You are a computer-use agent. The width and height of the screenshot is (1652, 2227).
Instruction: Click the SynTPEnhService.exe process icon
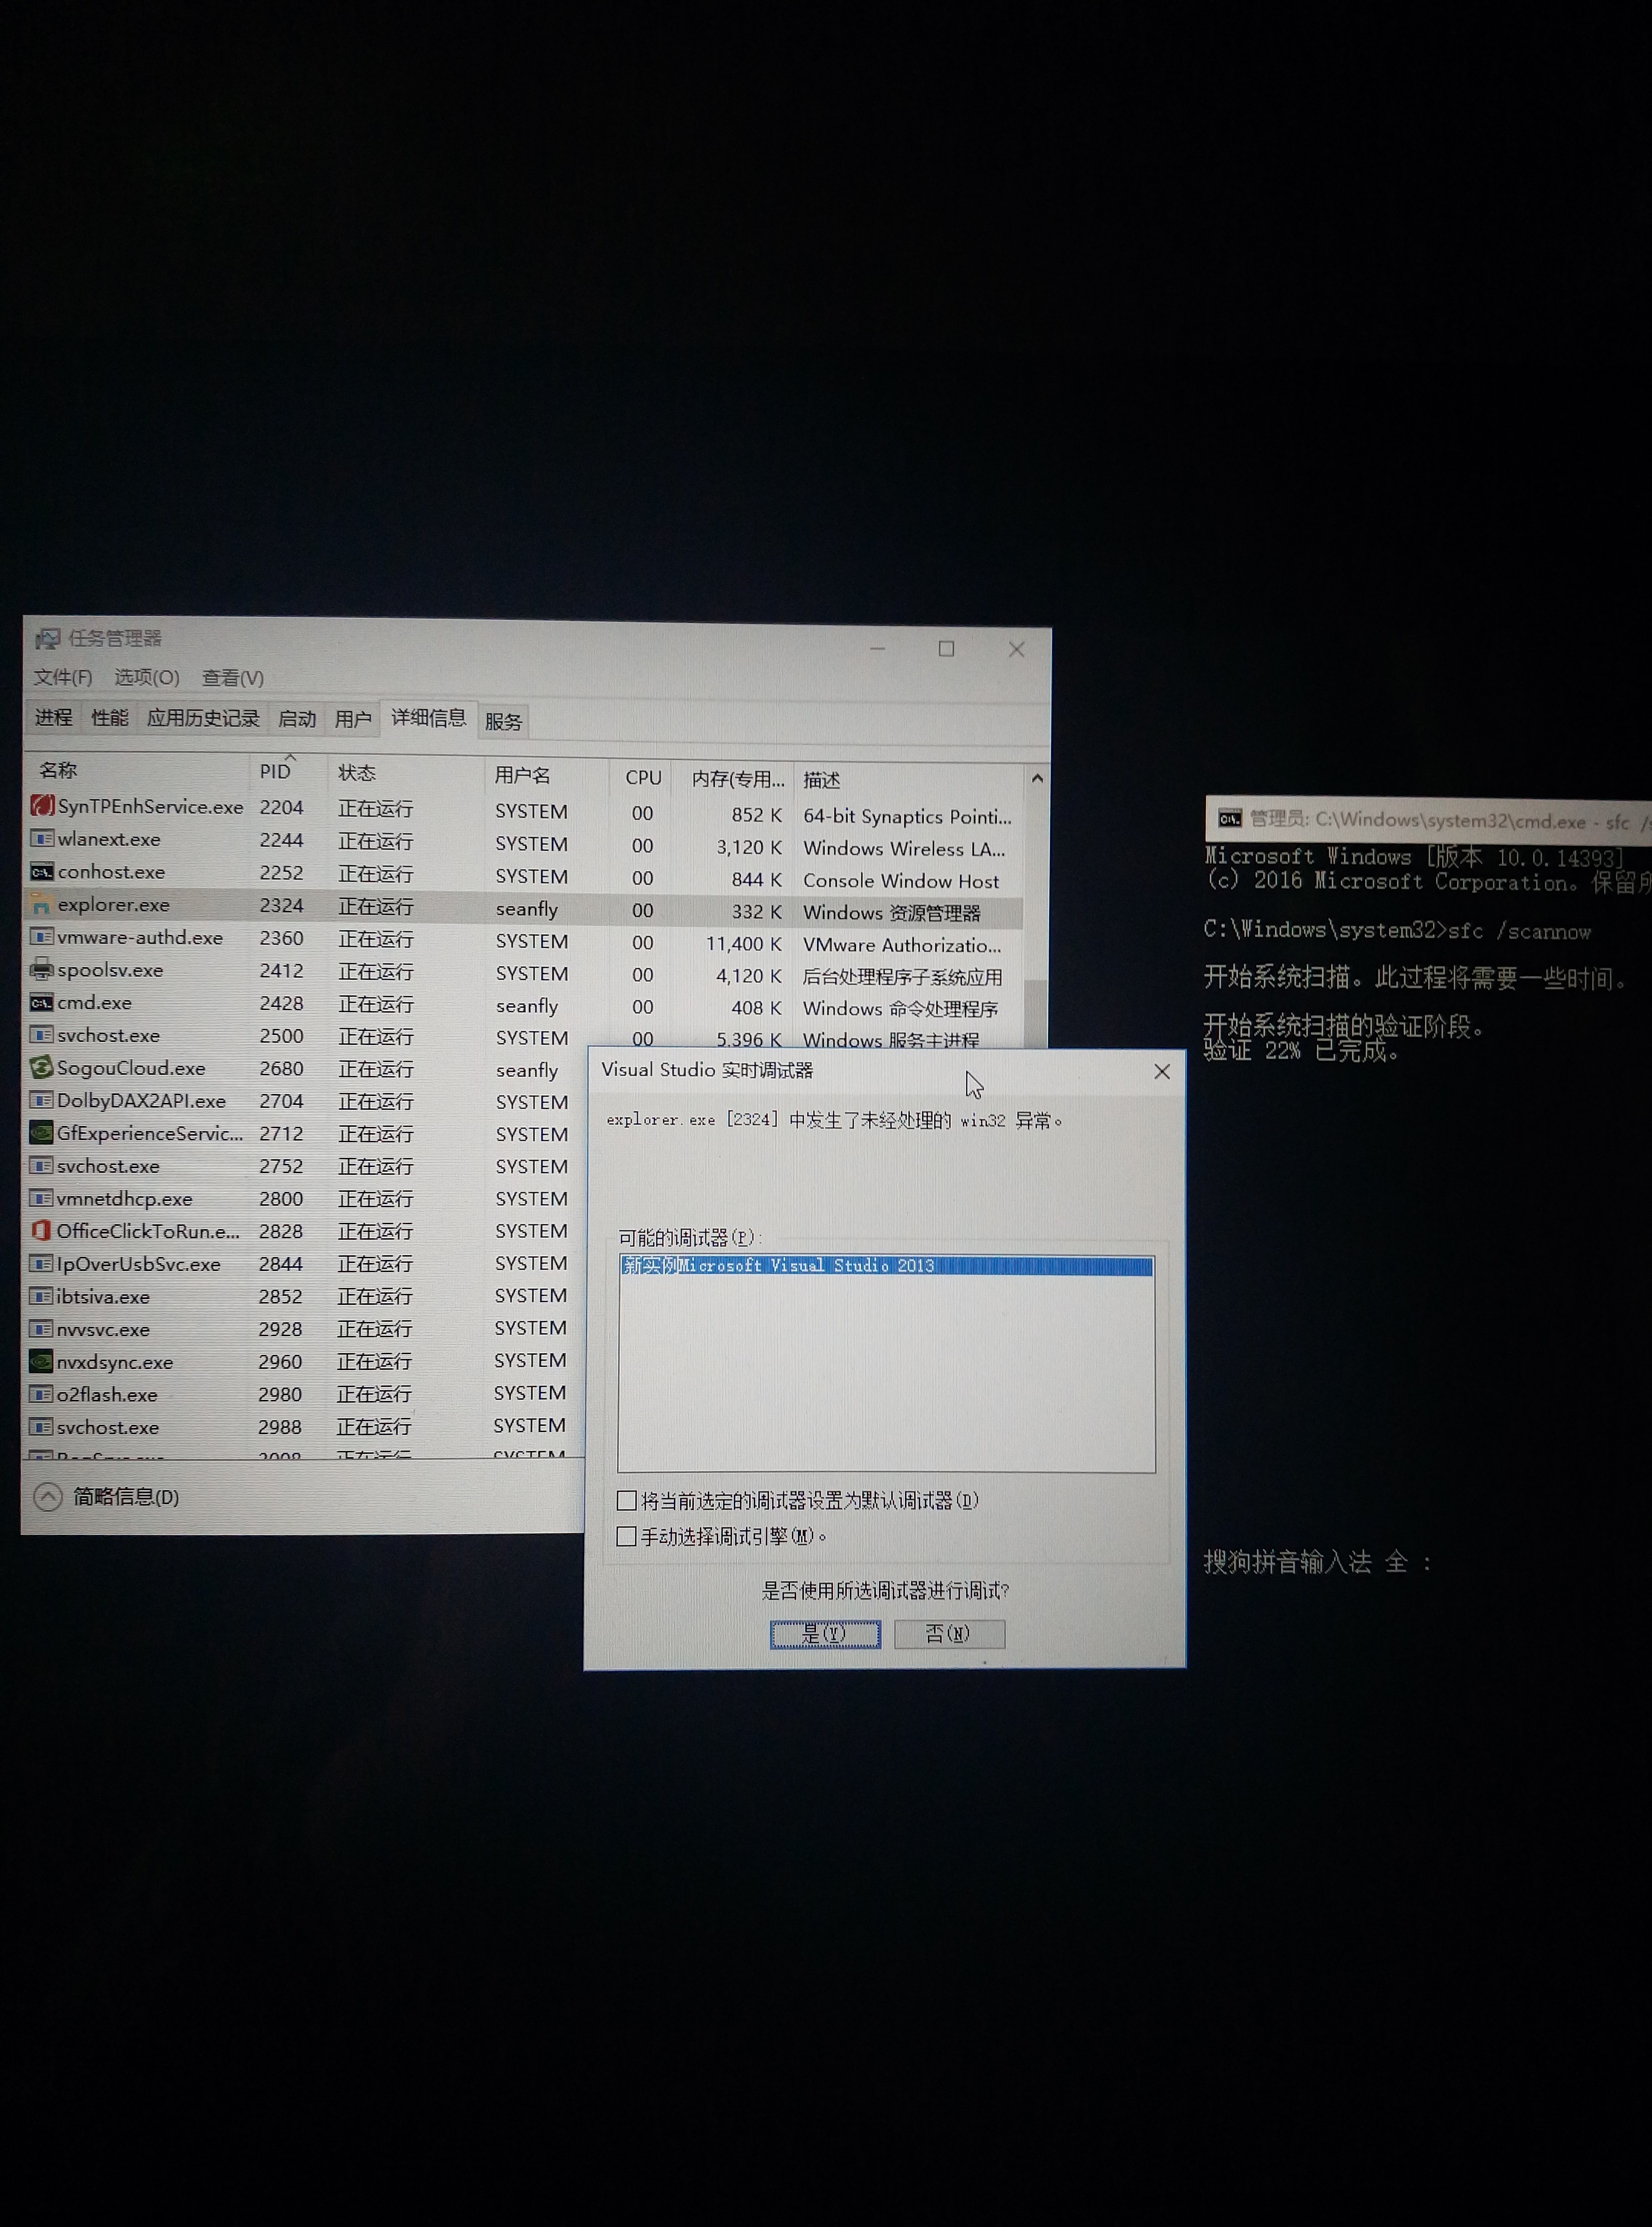[x=42, y=805]
